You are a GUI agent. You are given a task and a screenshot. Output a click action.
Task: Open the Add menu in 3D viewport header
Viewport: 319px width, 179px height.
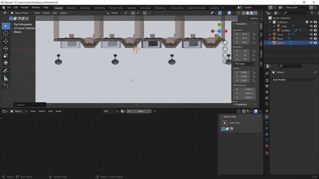point(55,13)
